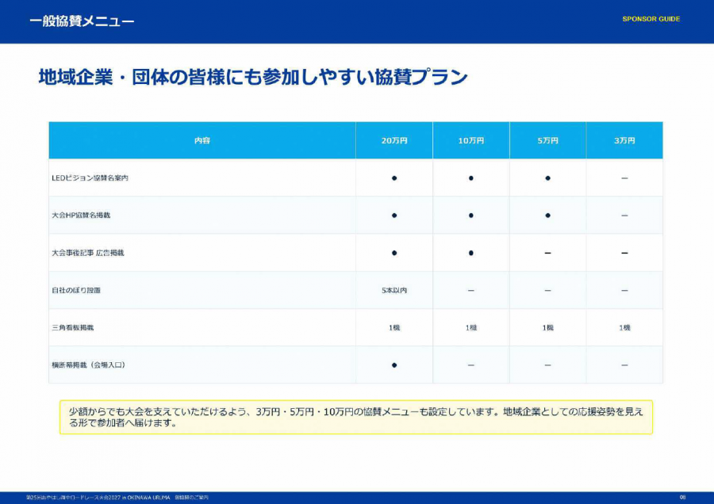Select the 10万円 dash in the 横断幕掲載 row
714x504 pixels.
[x=470, y=365]
